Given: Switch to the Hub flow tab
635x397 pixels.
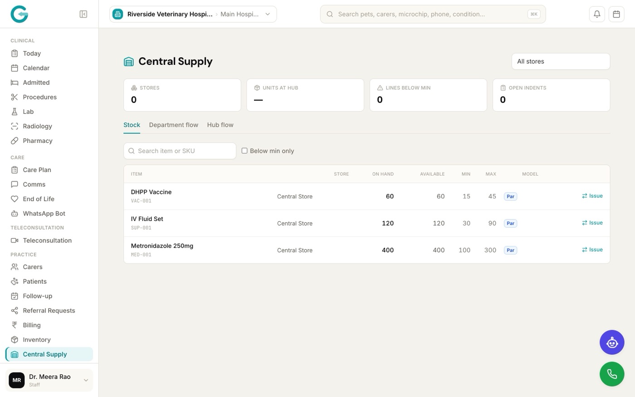Looking at the screenshot, I should (x=220, y=125).
